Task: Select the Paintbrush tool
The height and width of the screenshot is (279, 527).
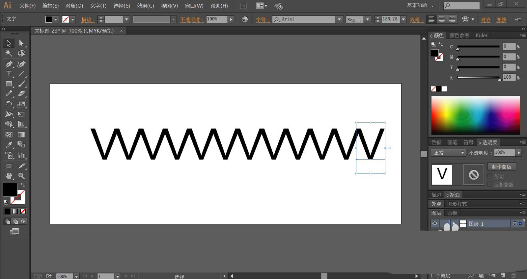Action: pyautogui.click(x=21, y=84)
